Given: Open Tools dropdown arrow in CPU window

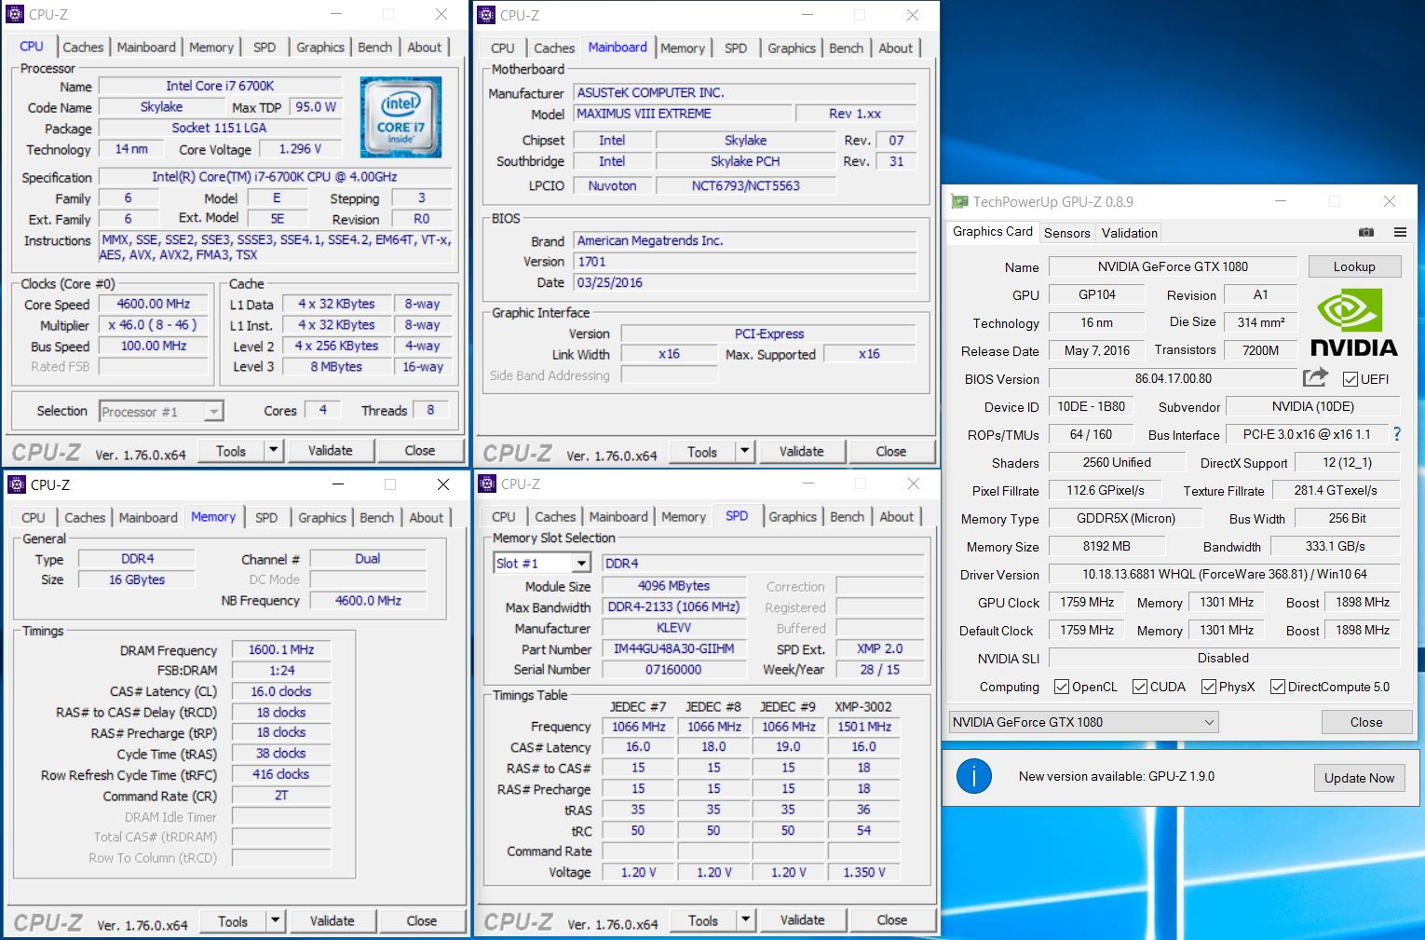Looking at the screenshot, I should [x=273, y=451].
